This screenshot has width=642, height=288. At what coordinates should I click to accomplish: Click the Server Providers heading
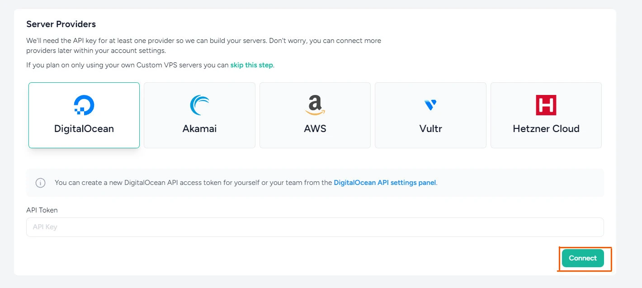[61, 24]
